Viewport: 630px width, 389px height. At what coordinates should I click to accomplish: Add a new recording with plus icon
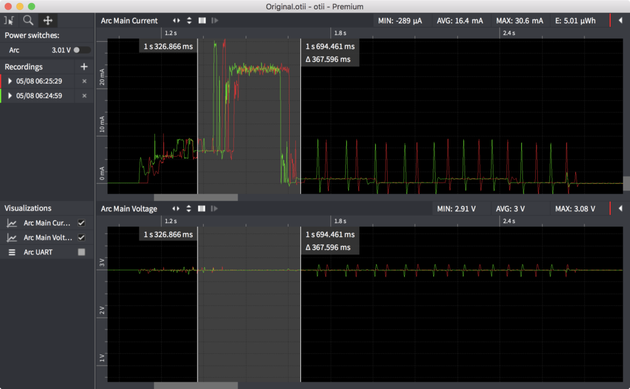84,66
